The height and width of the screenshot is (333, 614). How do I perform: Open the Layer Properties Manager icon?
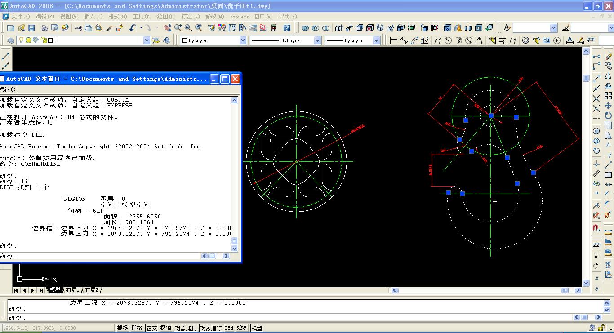point(11,40)
